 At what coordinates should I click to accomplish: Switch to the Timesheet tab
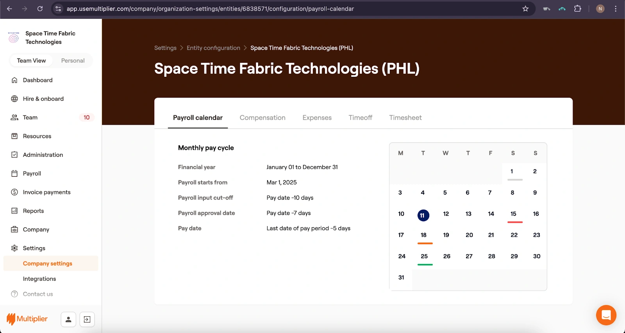[x=405, y=118]
